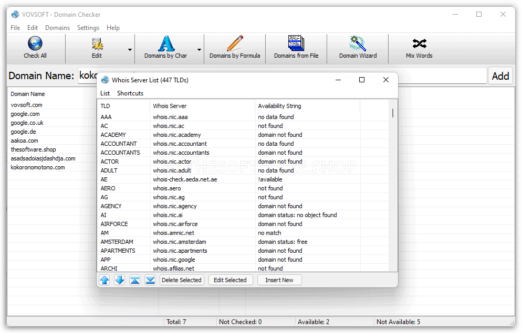
Task: Select the thesoftware.shop domain row
Action: click(x=33, y=149)
